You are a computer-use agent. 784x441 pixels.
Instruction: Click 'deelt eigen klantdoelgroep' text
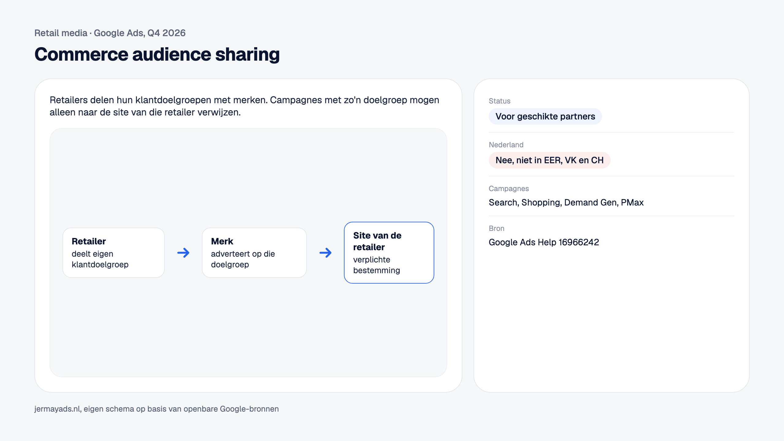[x=100, y=259]
